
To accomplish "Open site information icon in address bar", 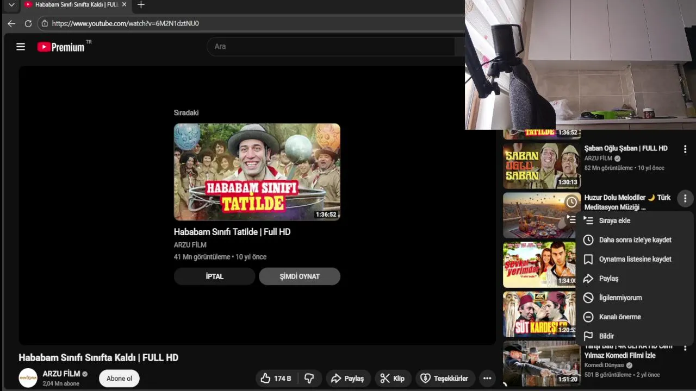I will click(x=45, y=23).
